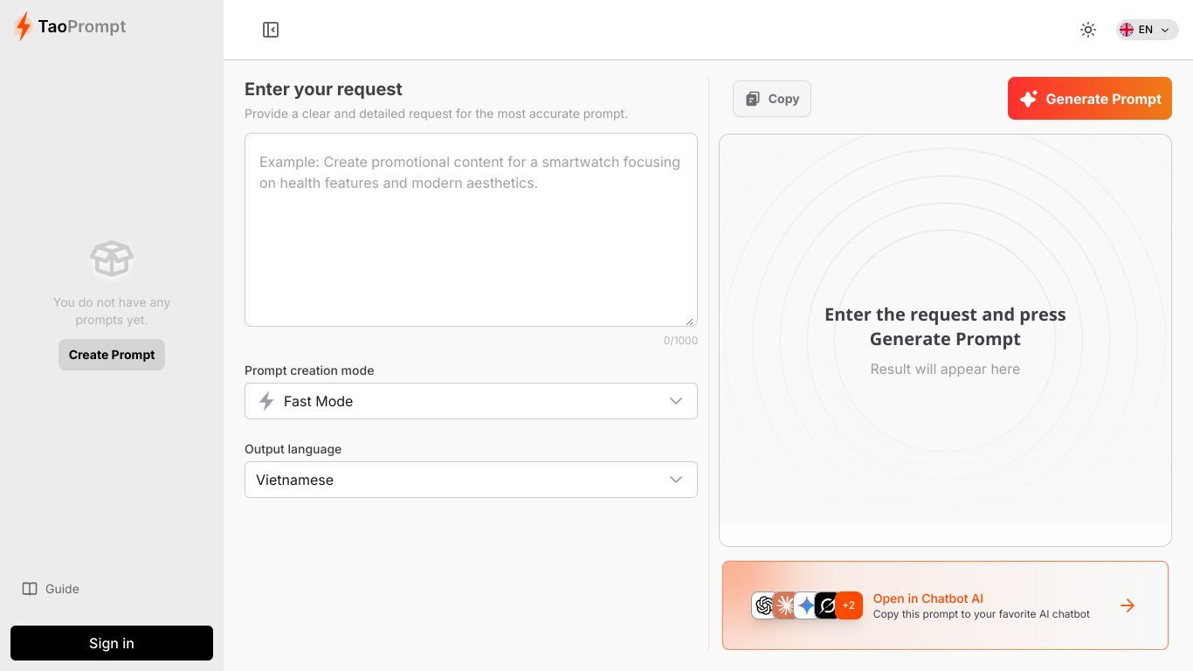Open the Guide menu item

click(x=62, y=589)
